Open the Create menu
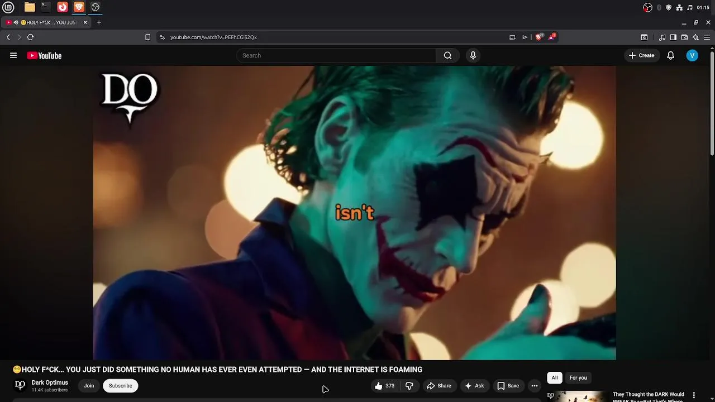 (641, 55)
